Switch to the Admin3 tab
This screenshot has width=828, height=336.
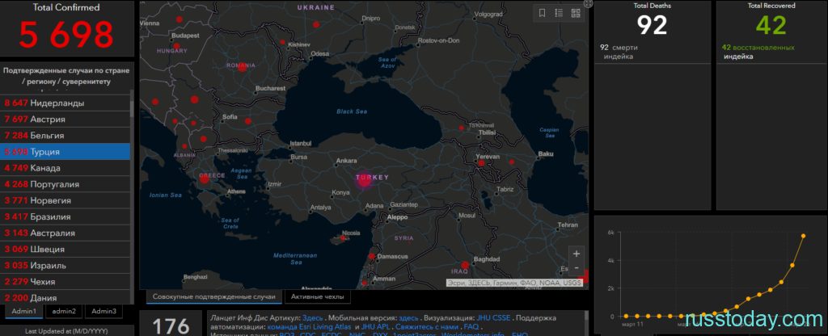[x=103, y=311]
